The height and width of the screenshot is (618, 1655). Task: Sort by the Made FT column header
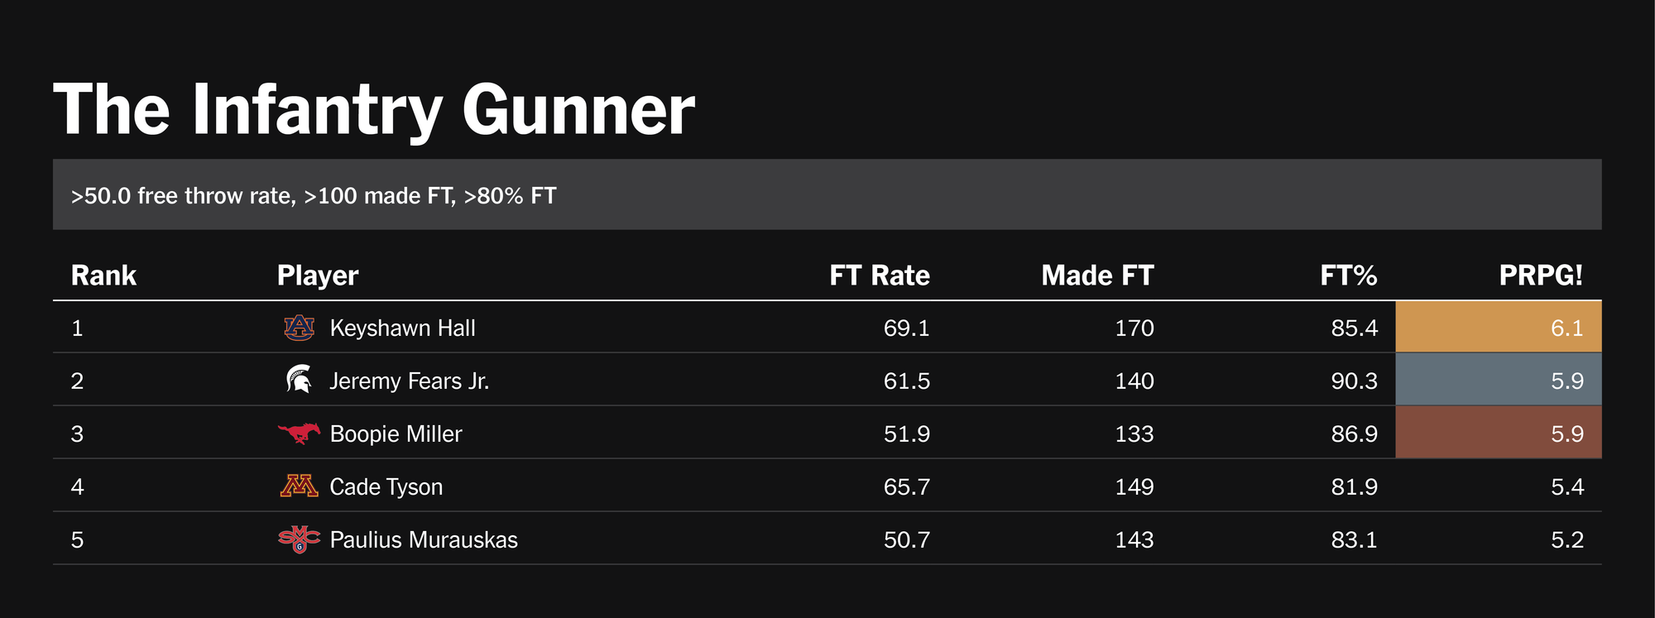[x=1096, y=275]
